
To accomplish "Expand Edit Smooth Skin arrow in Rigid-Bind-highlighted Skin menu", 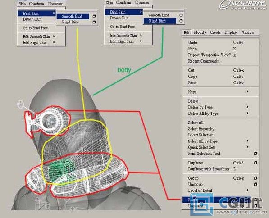I will (x=141, y=35).
